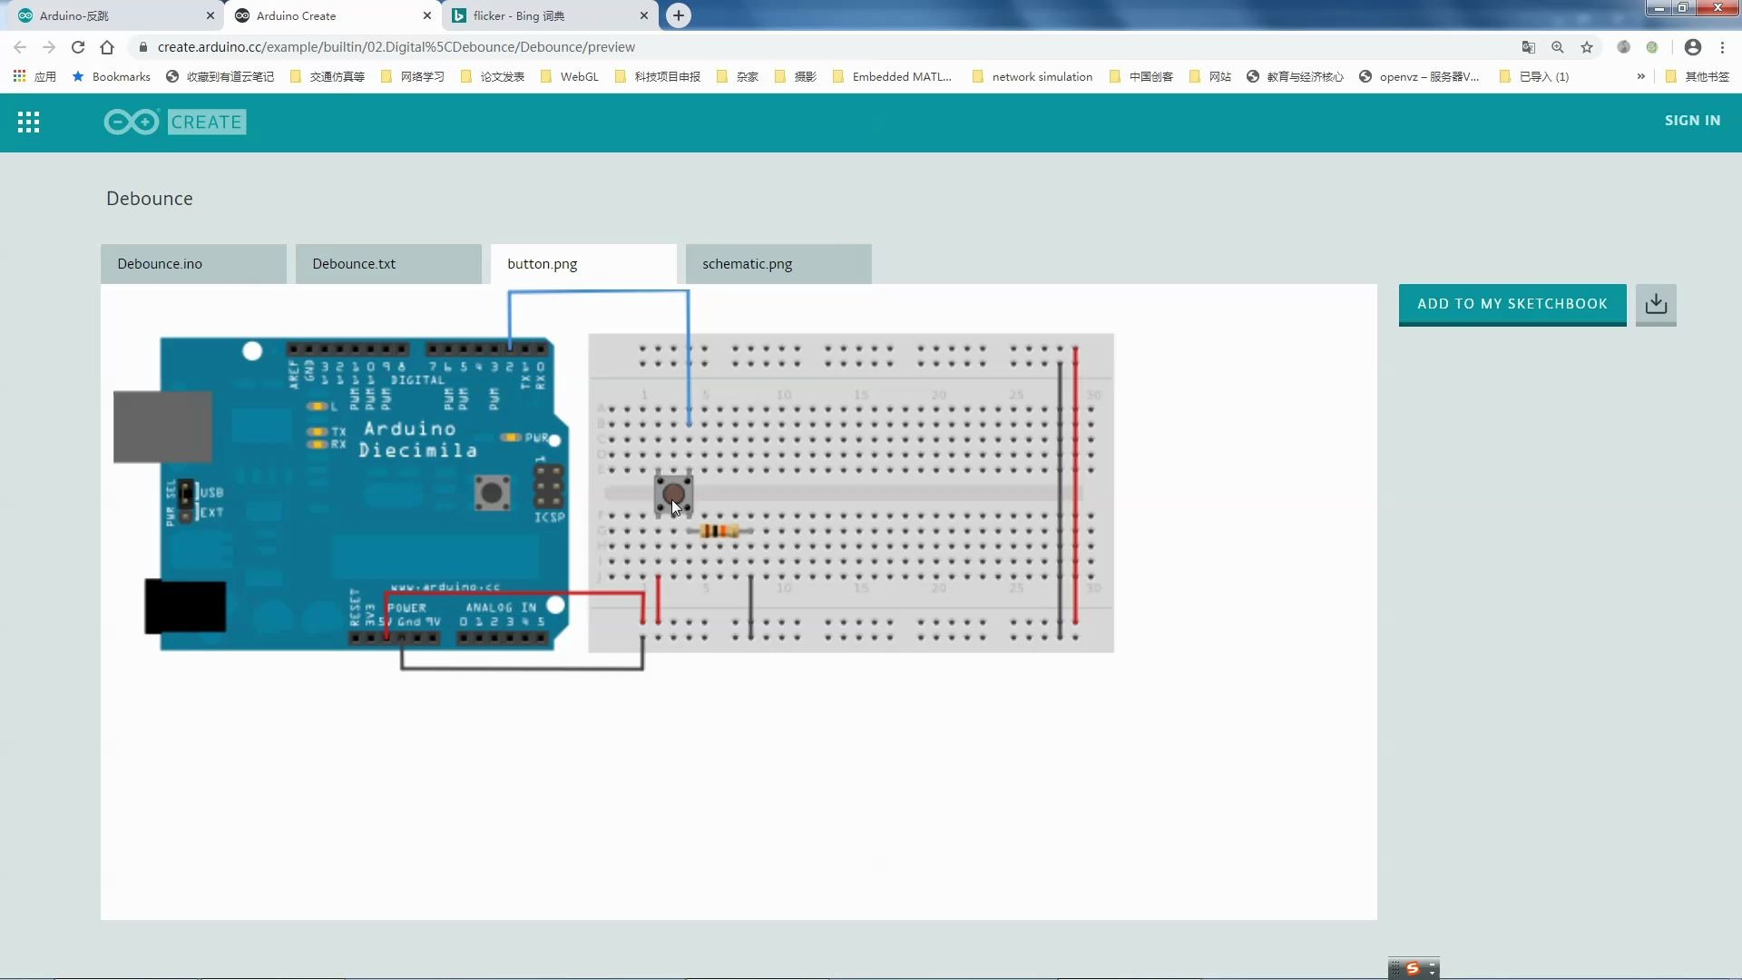The height and width of the screenshot is (980, 1742).
Task: Toggle the browser tab for Arduino-反驳
Action: coord(108,15)
